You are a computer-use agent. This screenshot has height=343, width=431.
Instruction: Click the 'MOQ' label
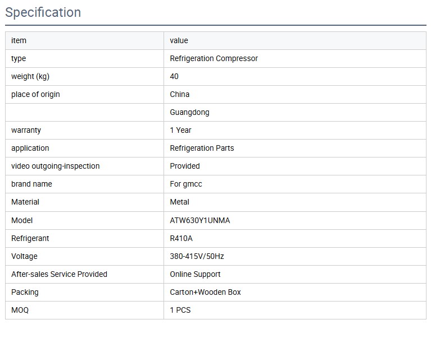(20, 310)
